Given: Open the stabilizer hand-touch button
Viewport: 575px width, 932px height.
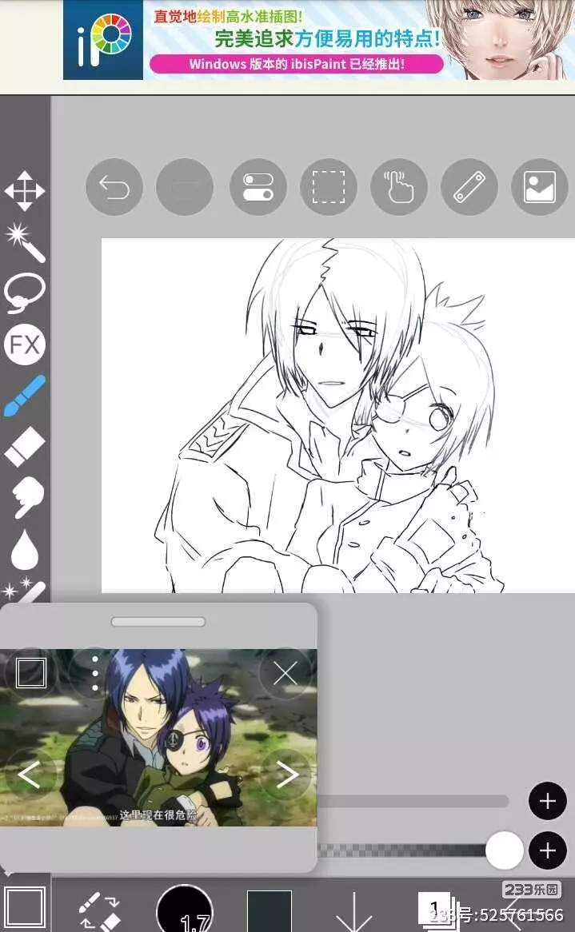Looking at the screenshot, I should pyautogui.click(x=398, y=187).
